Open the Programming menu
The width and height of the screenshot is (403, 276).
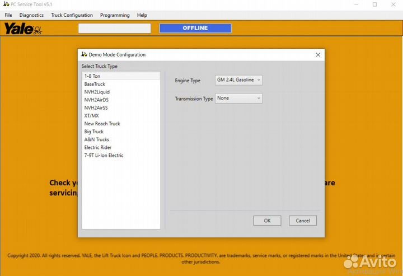click(115, 15)
